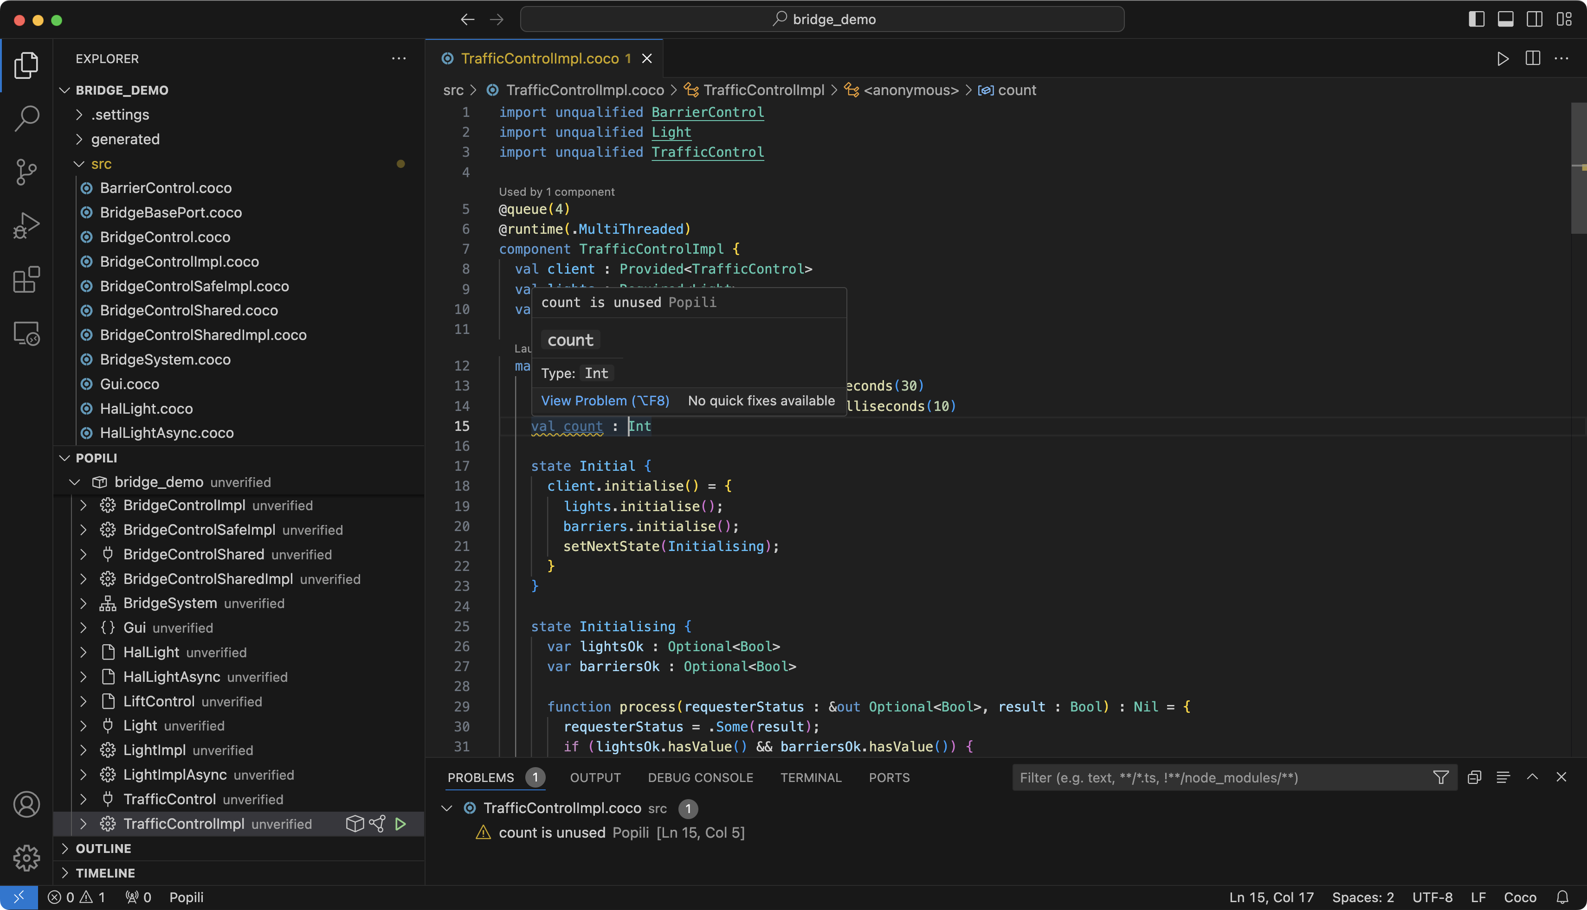Expand the OUTLINE section
Viewport: 1587px width, 910px height.
(x=103, y=848)
